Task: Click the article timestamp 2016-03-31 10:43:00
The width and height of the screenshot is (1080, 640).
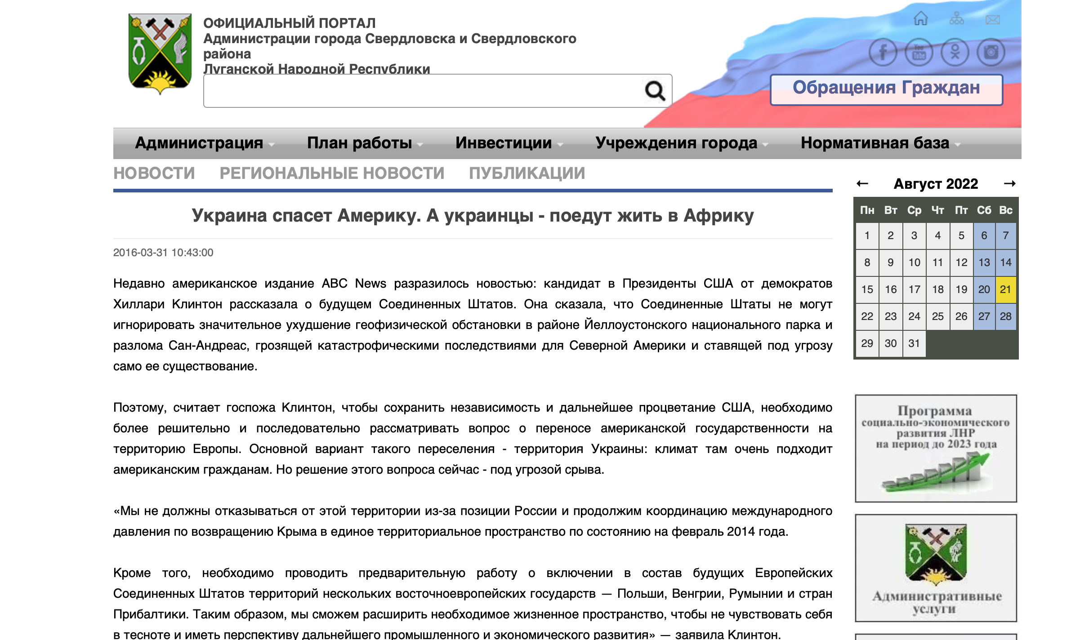Action: click(163, 253)
